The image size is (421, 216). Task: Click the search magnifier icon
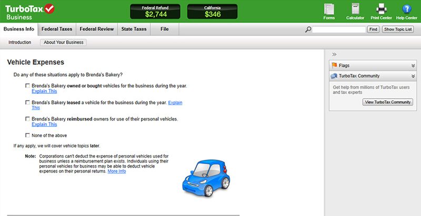coord(308,30)
